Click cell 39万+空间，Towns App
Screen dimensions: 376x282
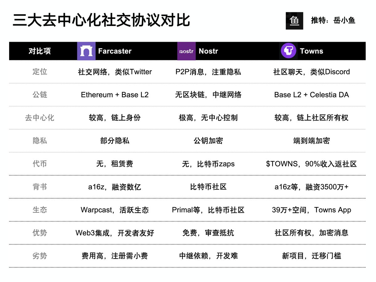click(x=311, y=210)
